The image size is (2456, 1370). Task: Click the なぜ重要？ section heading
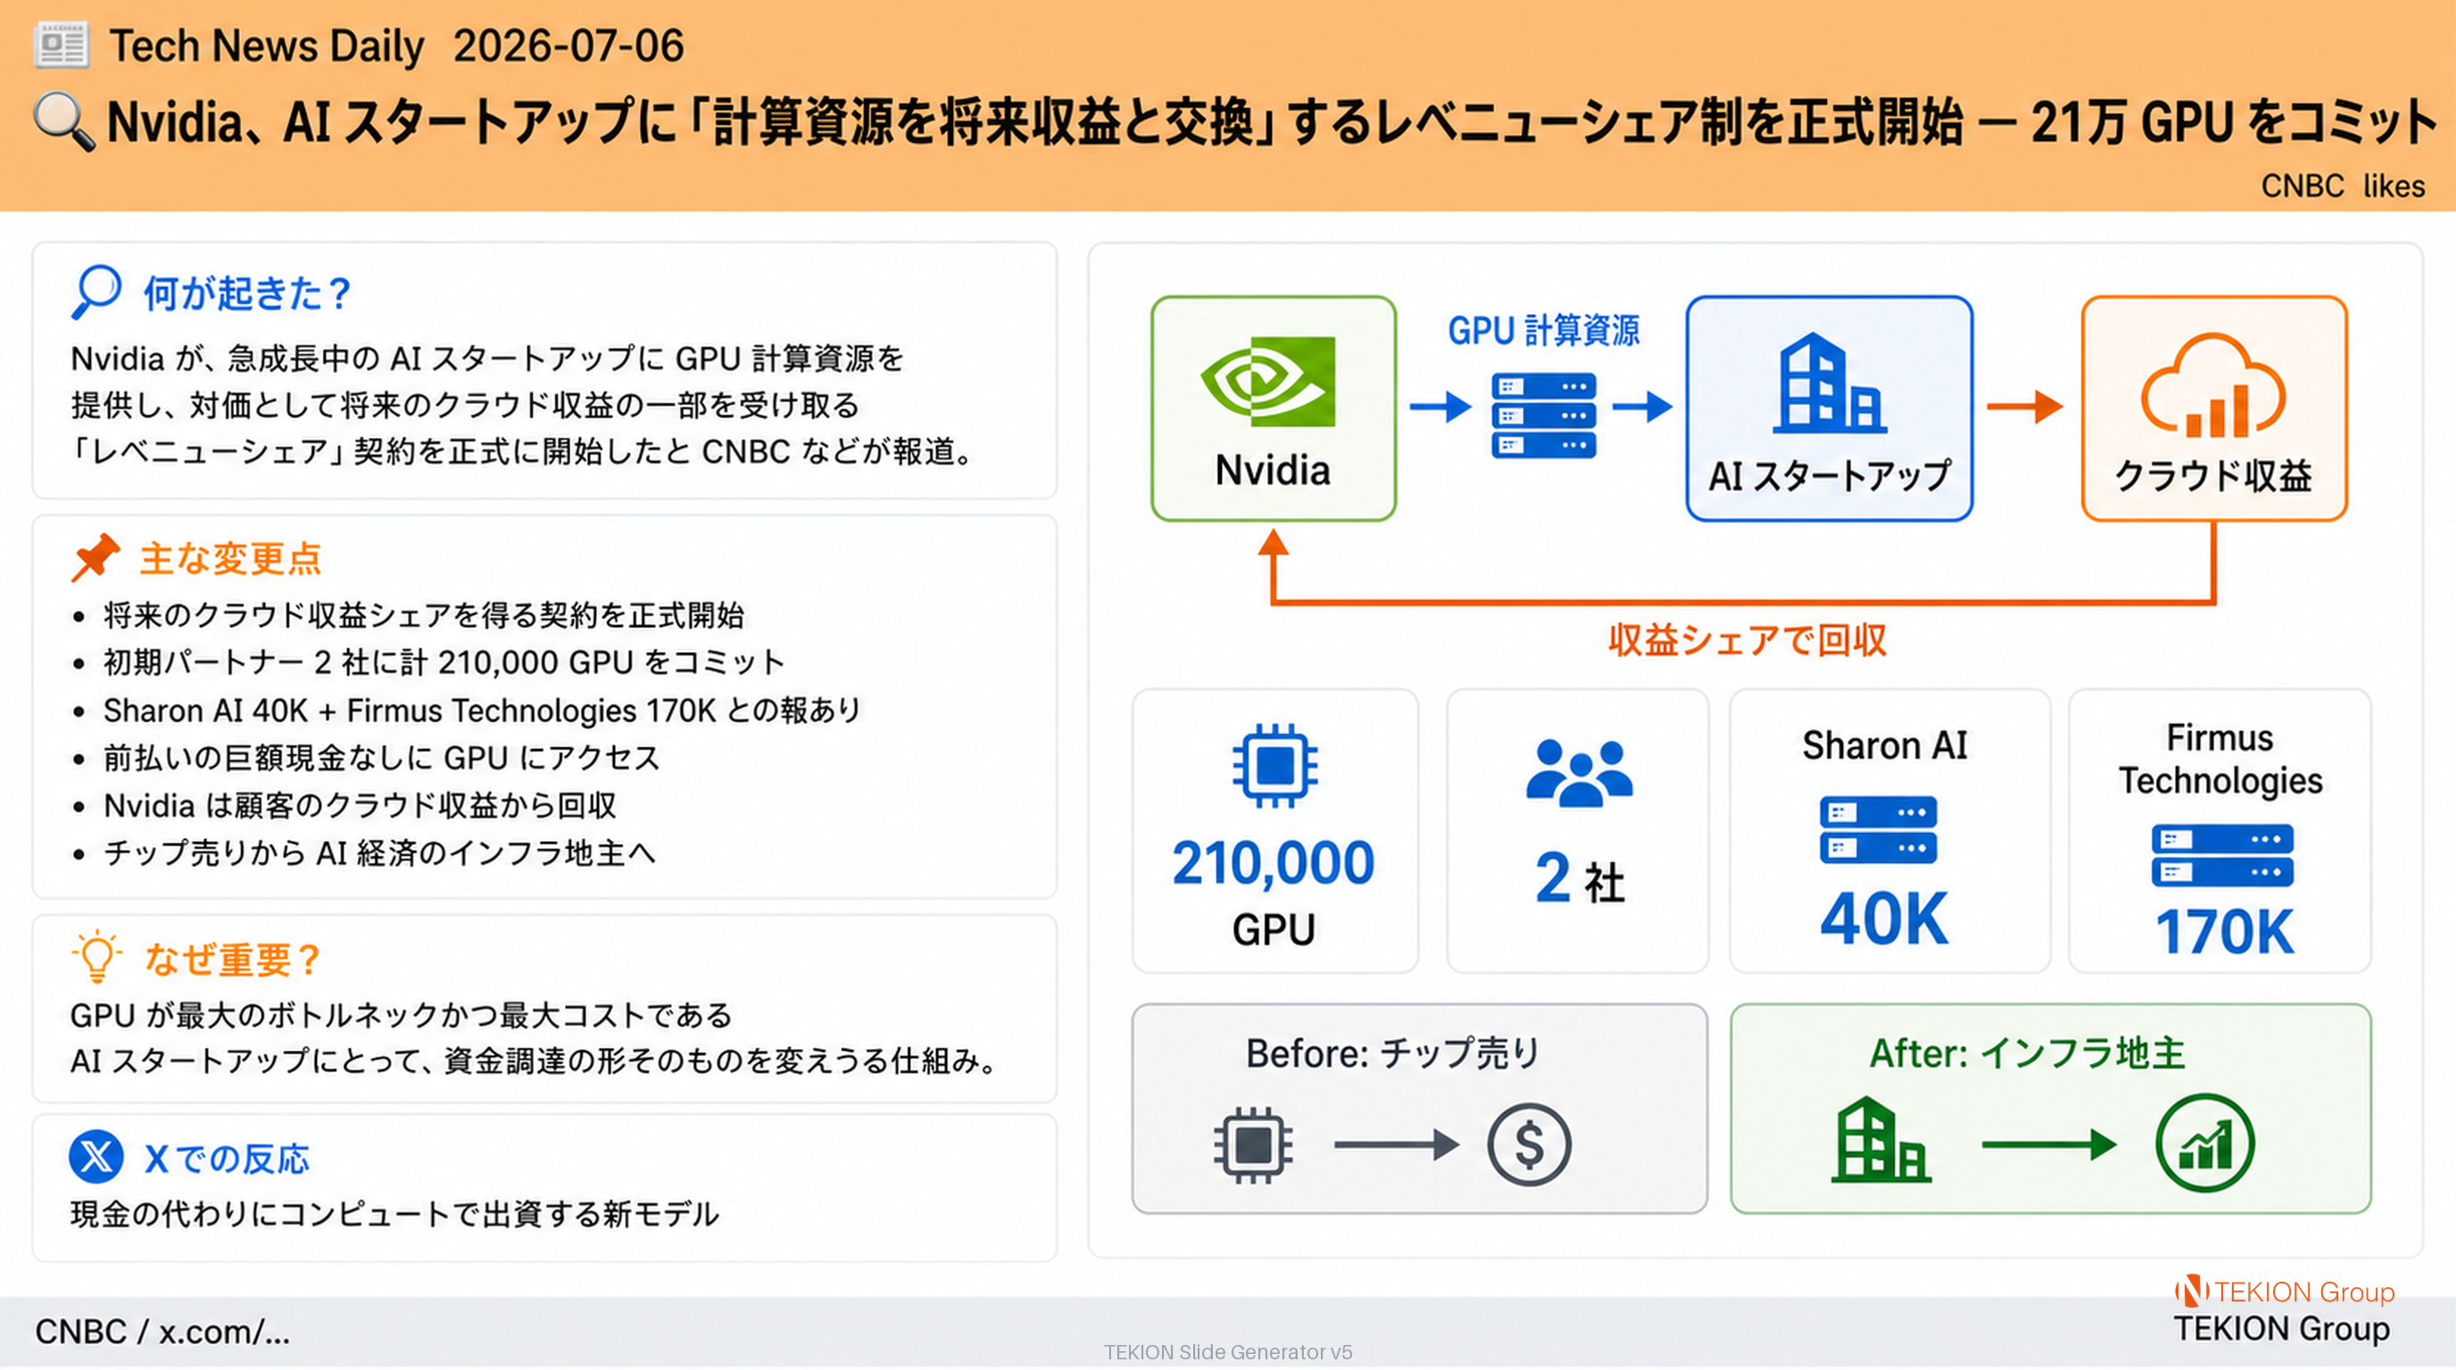232,960
